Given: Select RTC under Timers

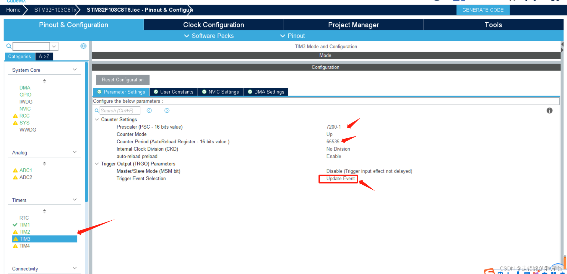Looking at the screenshot, I should click(x=24, y=218).
